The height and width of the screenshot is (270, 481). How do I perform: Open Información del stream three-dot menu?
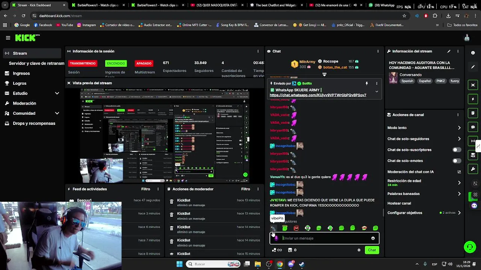tap(458, 51)
